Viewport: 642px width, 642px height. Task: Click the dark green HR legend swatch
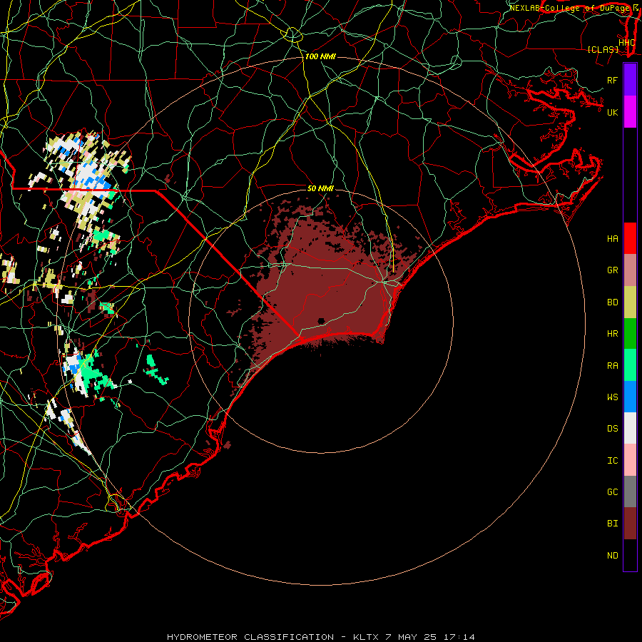[x=630, y=333]
